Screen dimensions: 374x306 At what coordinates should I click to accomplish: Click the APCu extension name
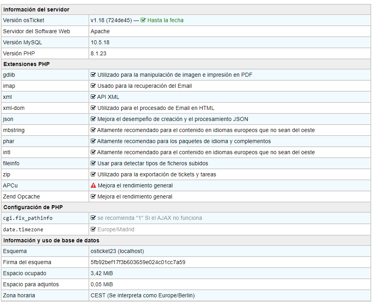click(10, 185)
